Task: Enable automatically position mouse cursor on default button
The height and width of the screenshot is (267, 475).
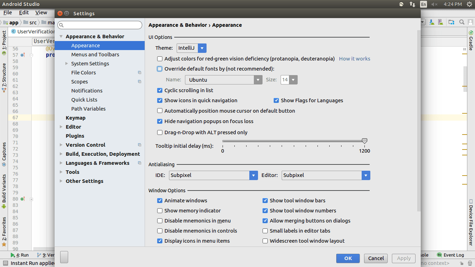Action: pyautogui.click(x=160, y=111)
